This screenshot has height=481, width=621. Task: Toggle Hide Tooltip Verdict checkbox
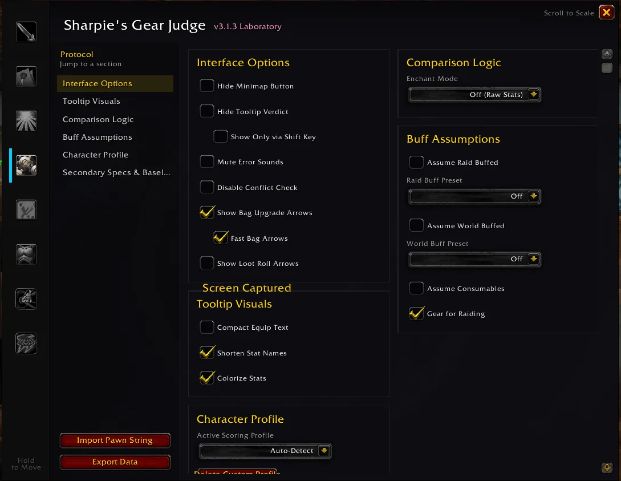207,111
